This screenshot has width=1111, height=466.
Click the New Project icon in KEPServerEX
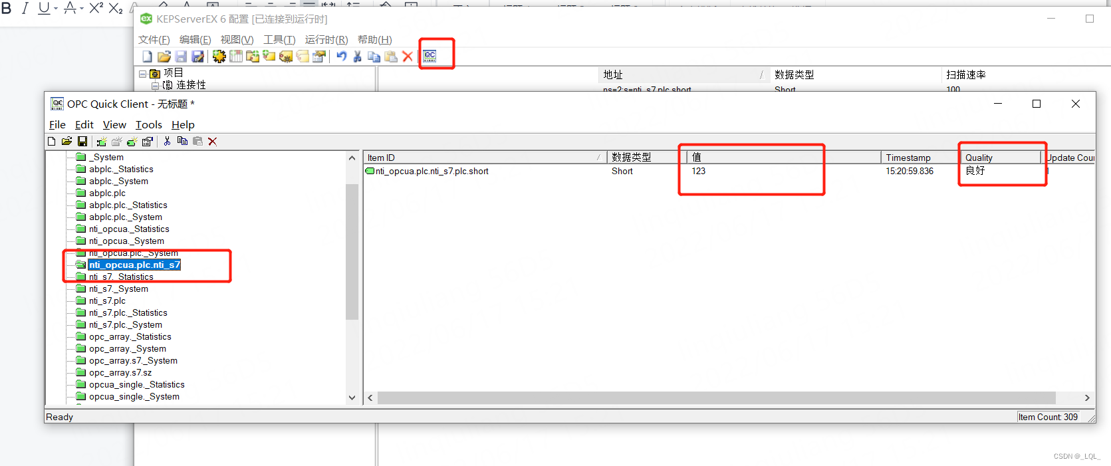[147, 57]
